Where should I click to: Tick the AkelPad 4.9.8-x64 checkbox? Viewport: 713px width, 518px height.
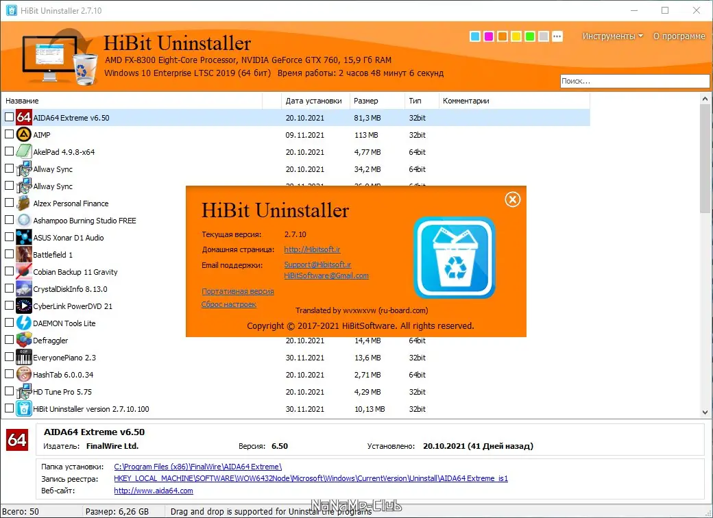tap(9, 151)
